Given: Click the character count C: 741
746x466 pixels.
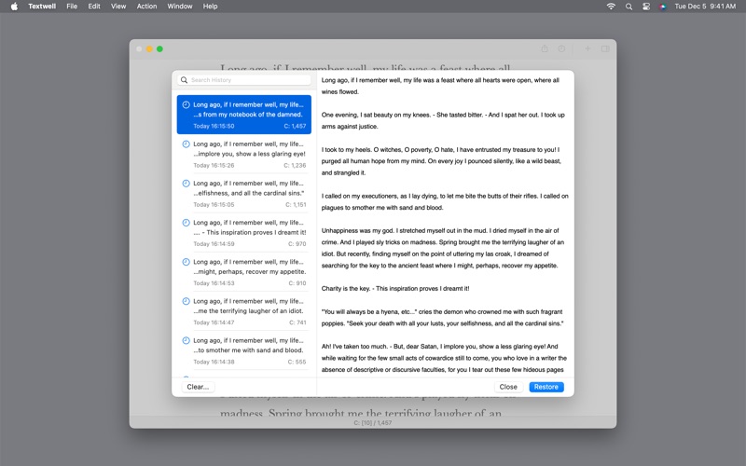Looking at the screenshot, I should (x=297, y=322).
